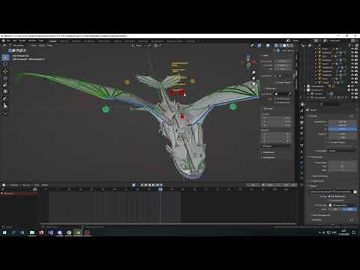This screenshot has height=270, width=360.
Task: Collapse the Frame Range panel
Action: pos(316,157)
